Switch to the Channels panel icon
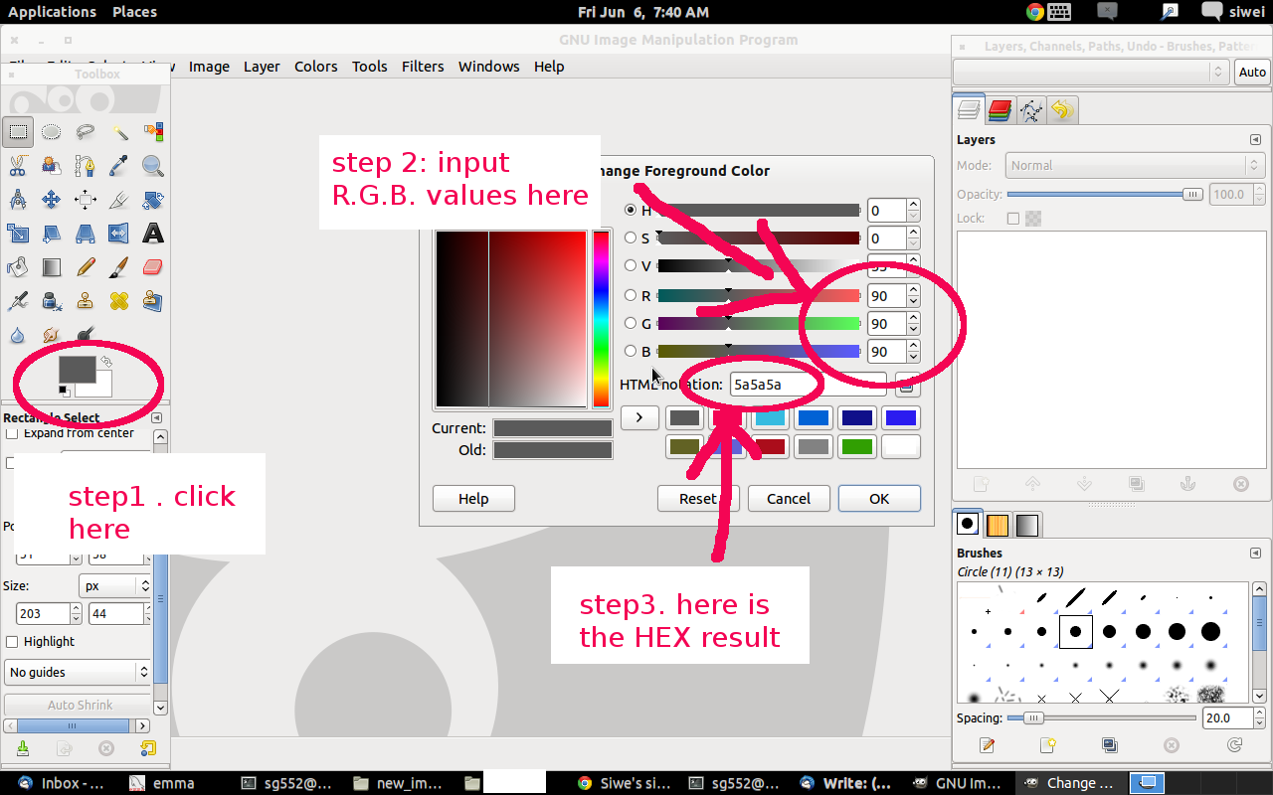The height and width of the screenshot is (795, 1273). pyautogui.click(x=1000, y=110)
